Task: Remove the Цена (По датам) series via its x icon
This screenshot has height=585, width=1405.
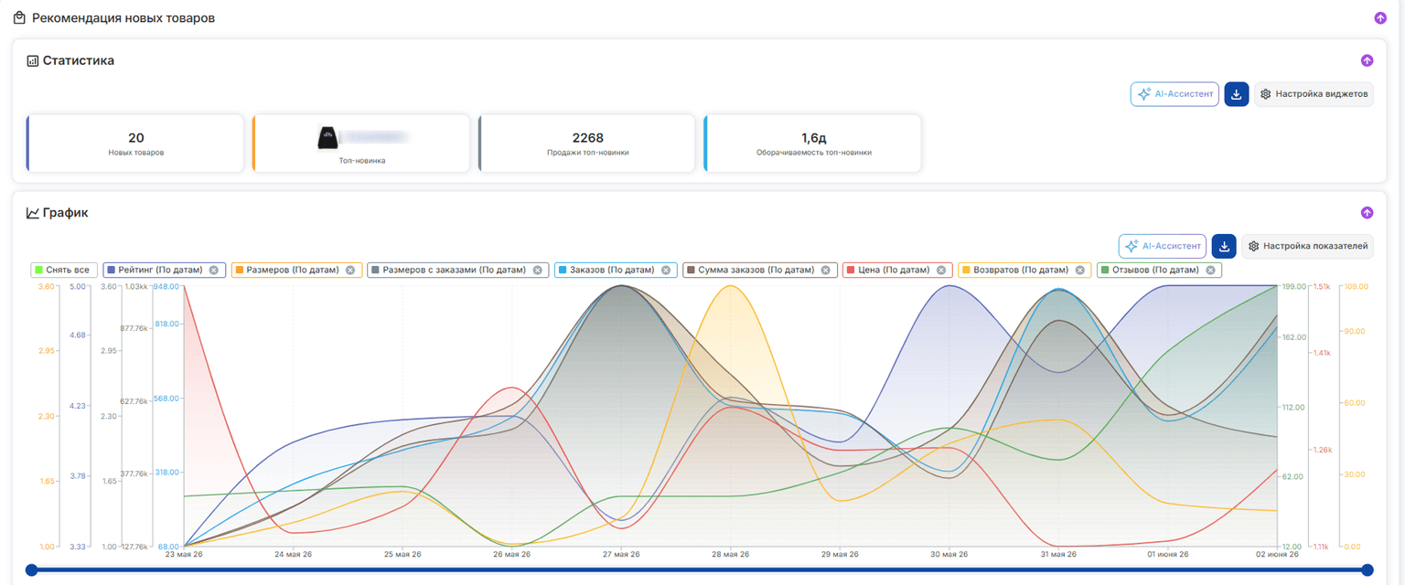Action: coord(941,270)
